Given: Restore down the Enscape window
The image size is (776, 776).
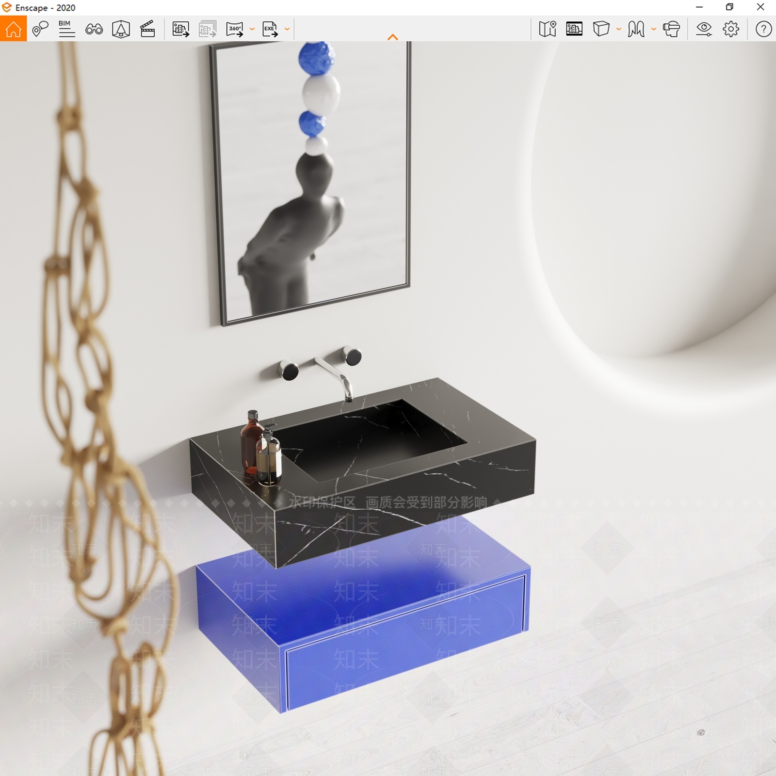Looking at the screenshot, I should 729,7.
